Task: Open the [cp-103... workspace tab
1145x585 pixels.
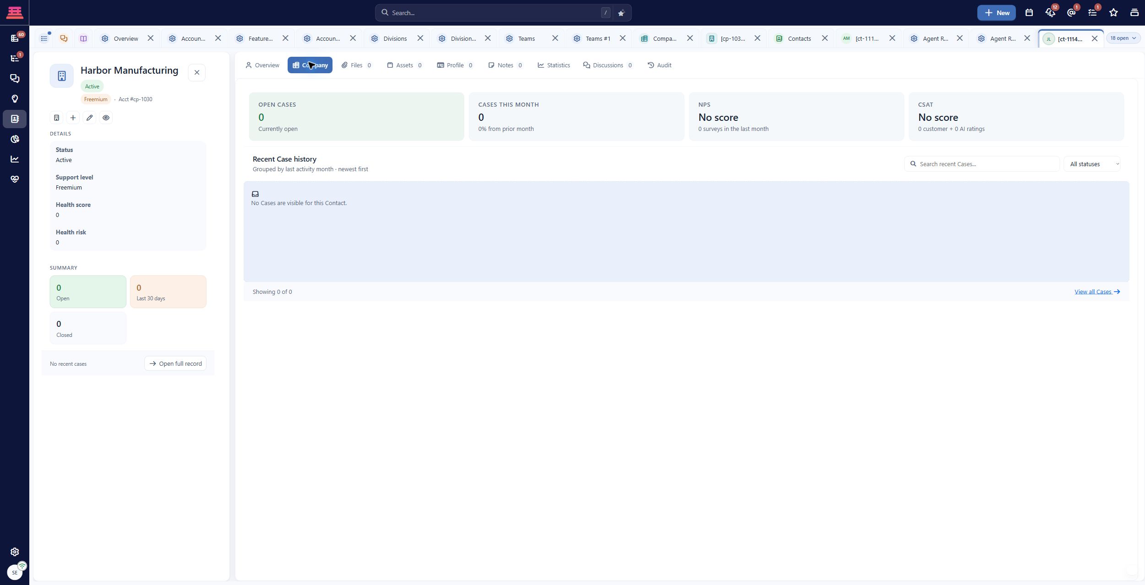Action: pos(732,38)
